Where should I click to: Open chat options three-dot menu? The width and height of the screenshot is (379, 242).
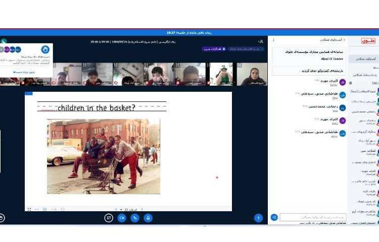click(x=273, y=39)
